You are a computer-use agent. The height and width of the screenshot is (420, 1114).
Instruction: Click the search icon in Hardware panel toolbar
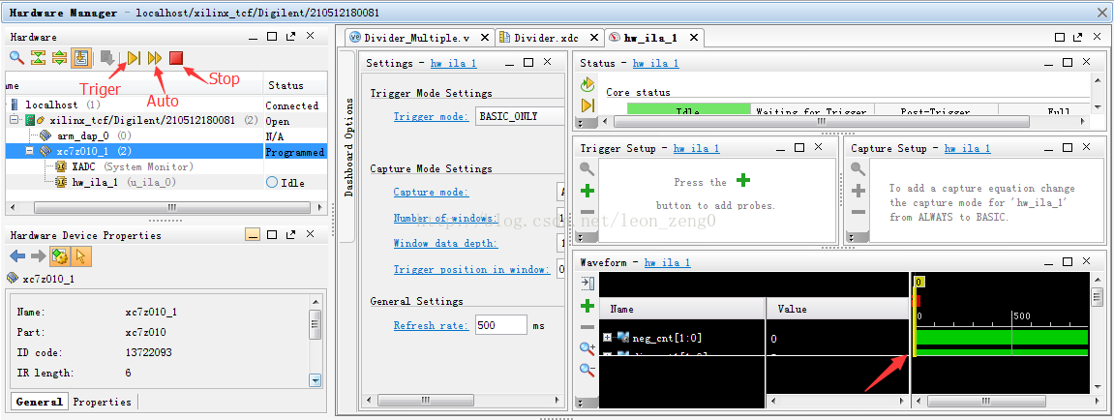coord(16,57)
